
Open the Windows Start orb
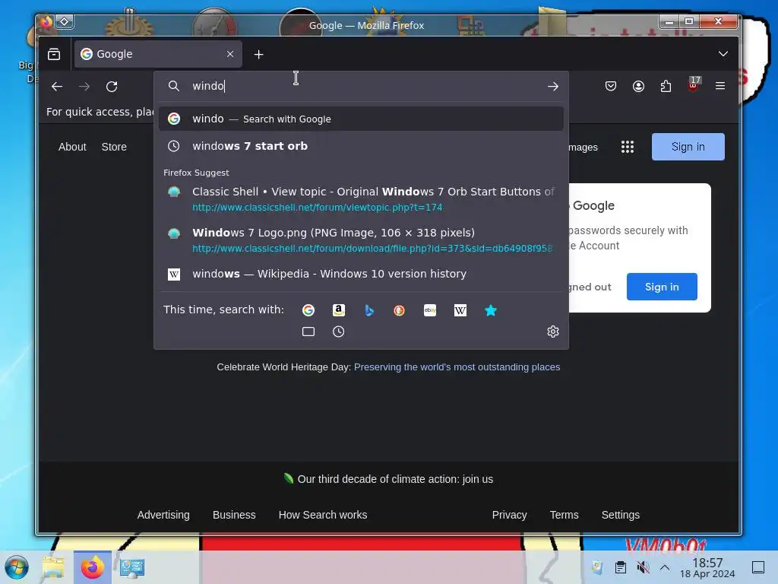pos(17,567)
